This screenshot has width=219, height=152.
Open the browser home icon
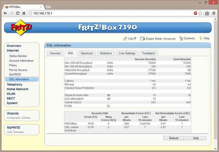click(24, 13)
